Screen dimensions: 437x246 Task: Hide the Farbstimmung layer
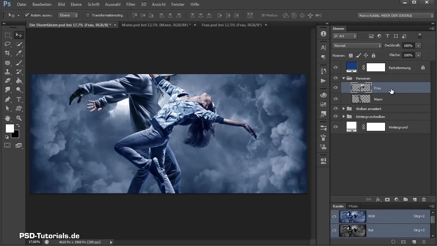336,68
